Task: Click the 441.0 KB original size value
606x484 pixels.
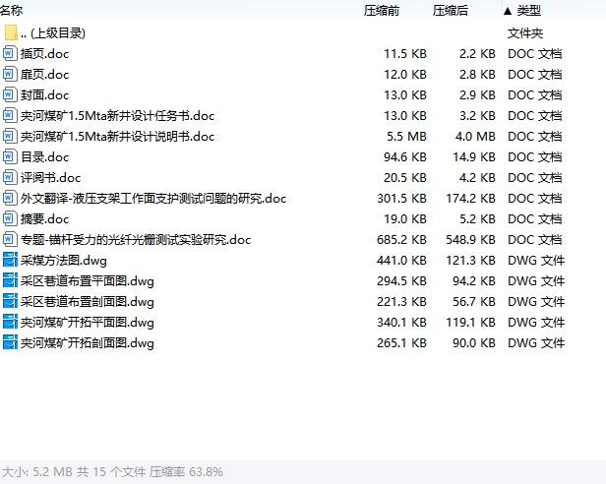Action: pyautogui.click(x=402, y=260)
